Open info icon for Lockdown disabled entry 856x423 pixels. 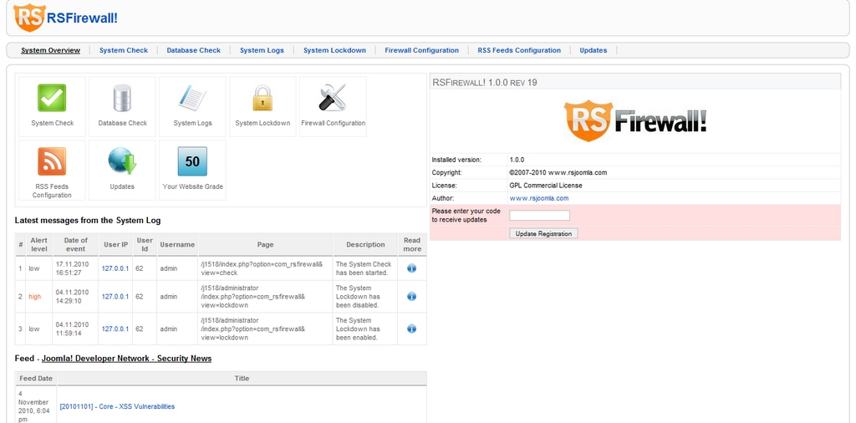411,297
